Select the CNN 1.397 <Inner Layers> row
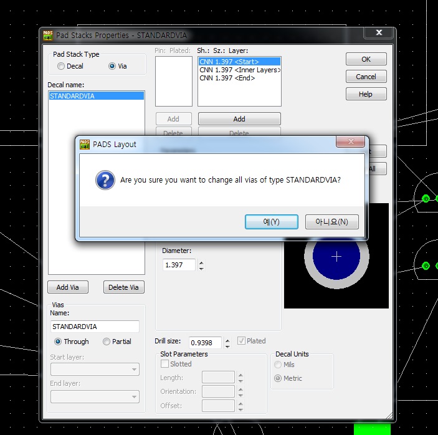Screen dimensions: 438x435 coord(239,70)
